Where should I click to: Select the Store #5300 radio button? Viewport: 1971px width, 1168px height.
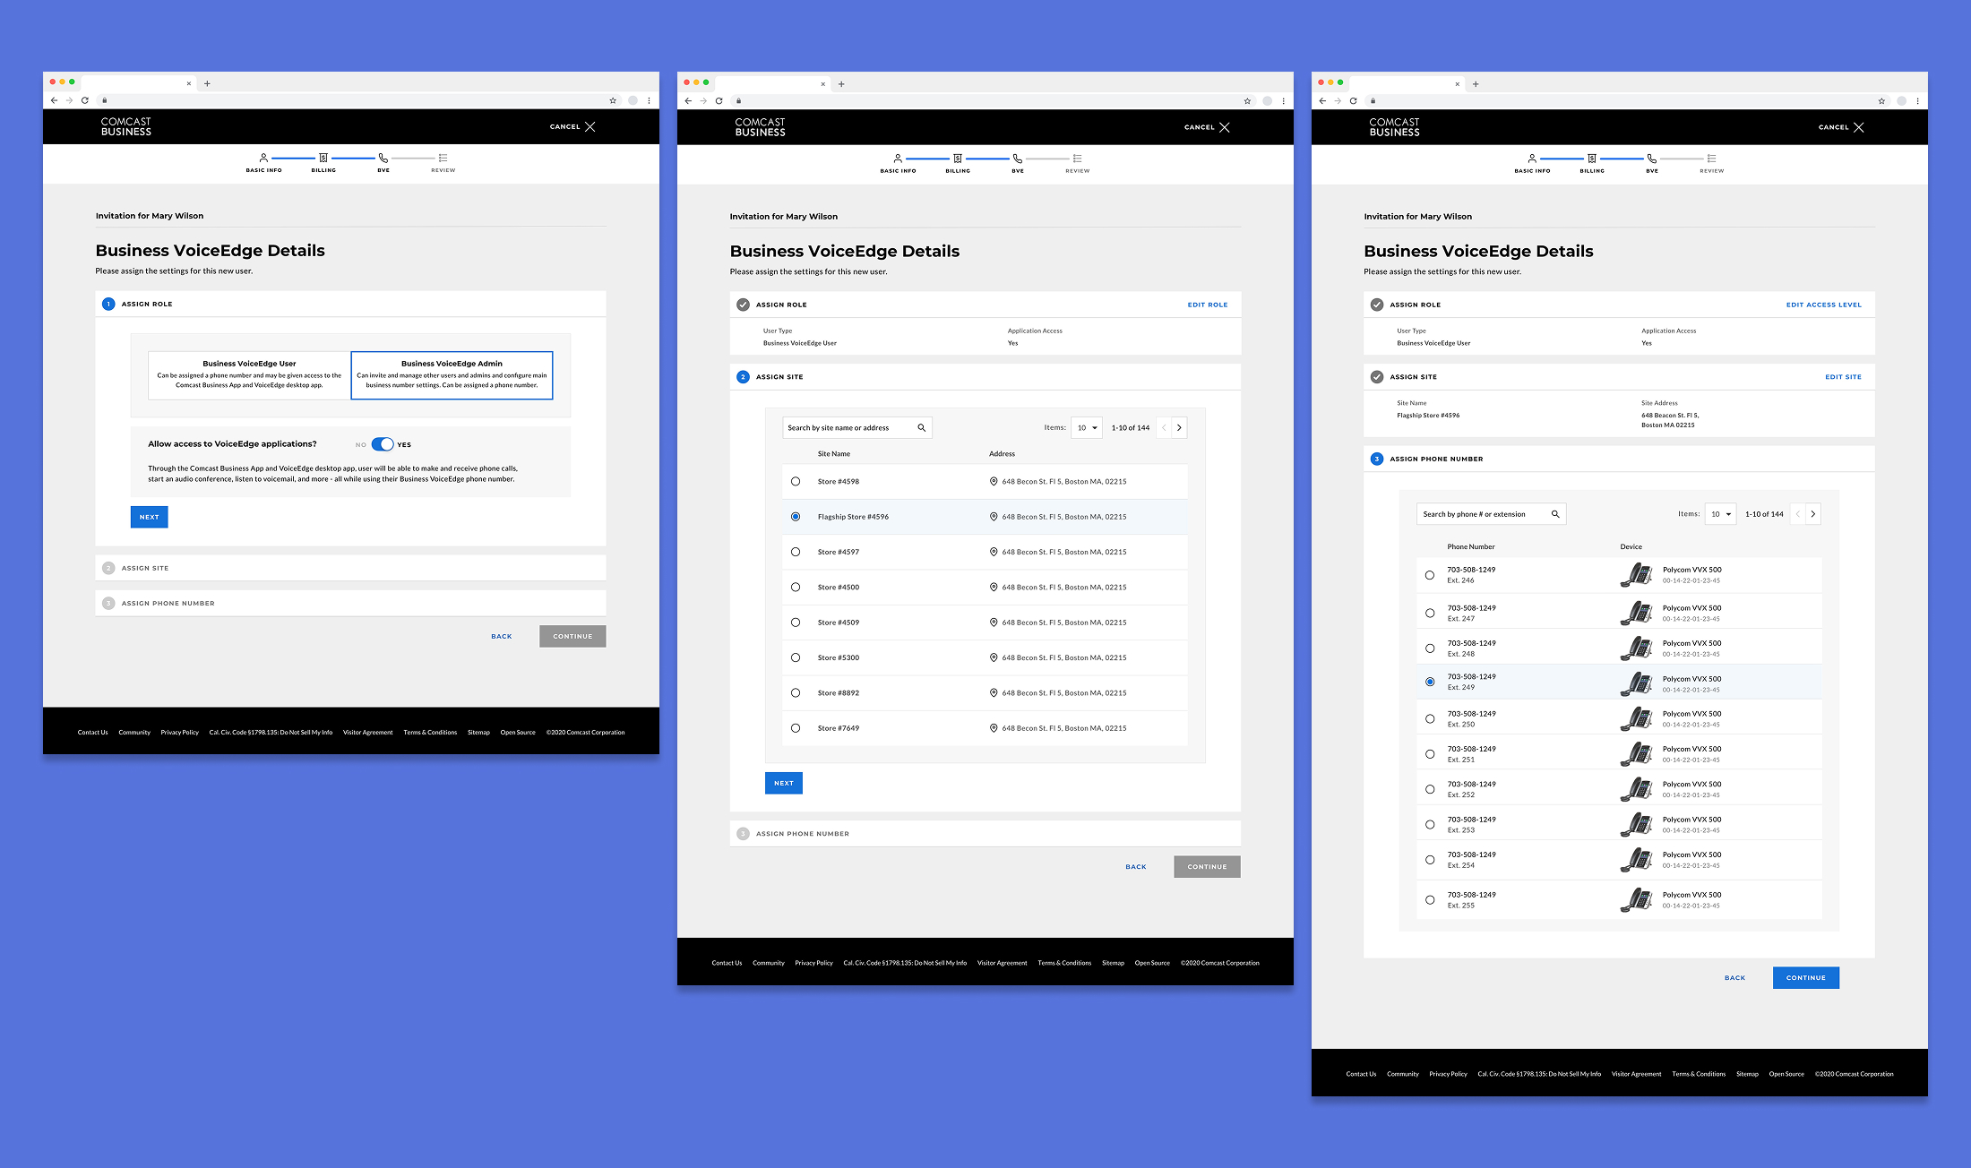(x=796, y=657)
